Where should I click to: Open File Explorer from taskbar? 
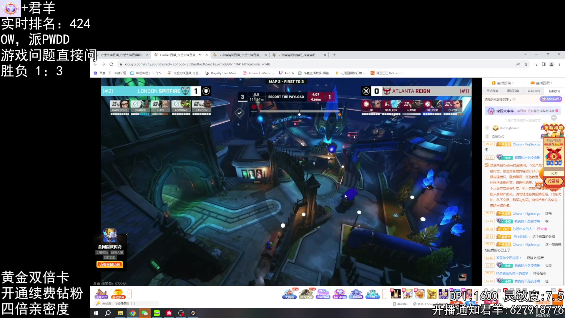[x=120, y=313]
